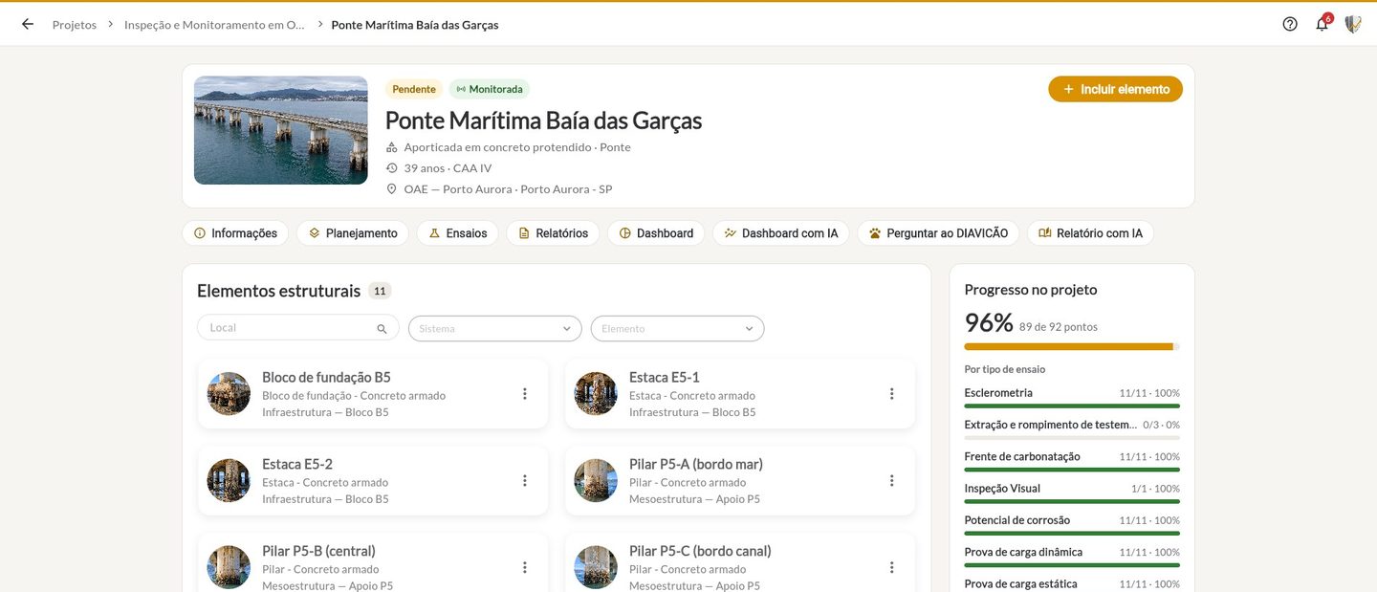Viewport: 1377px width, 592px height.
Task: Click the Pilar P5-B round thumbnail
Action: pos(229,568)
